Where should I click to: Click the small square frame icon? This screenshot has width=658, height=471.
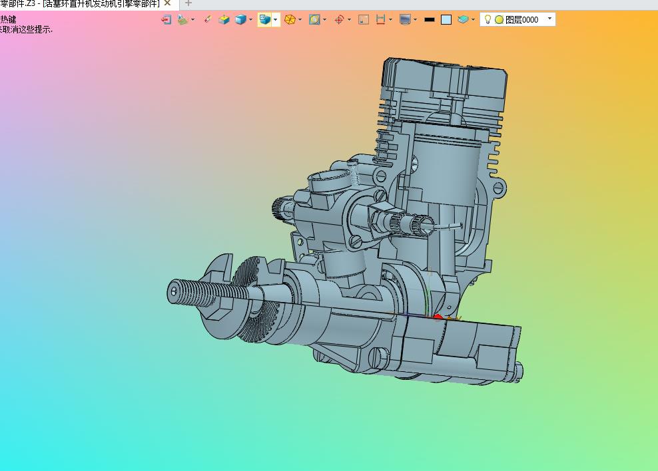pyautogui.click(x=364, y=20)
